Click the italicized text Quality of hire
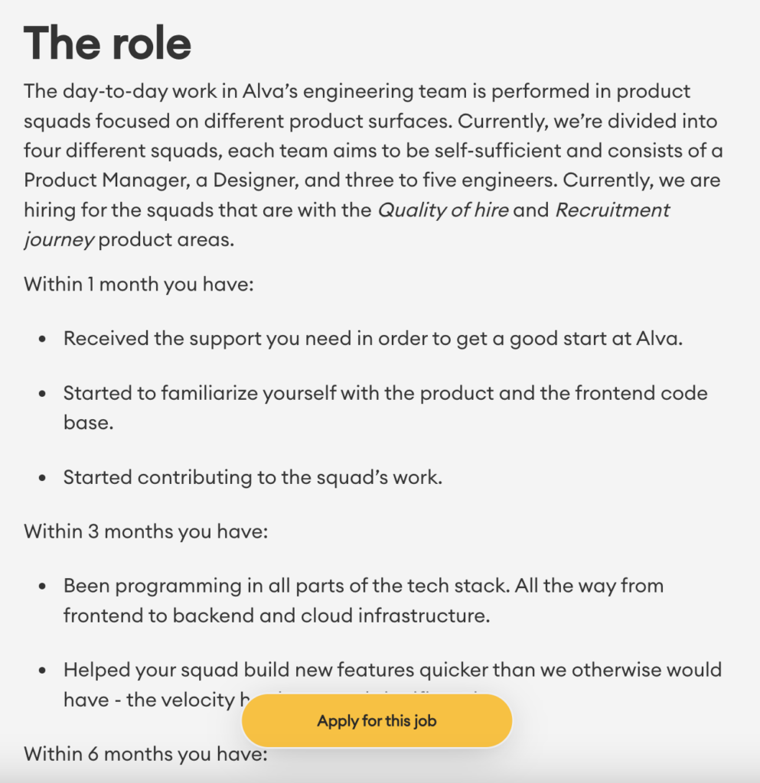Viewport: 760px width, 783px height. (x=443, y=210)
